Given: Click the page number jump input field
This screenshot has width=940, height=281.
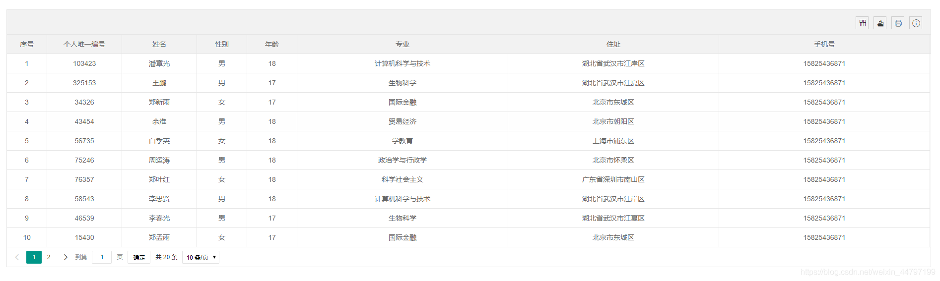Looking at the screenshot, I should 102,257.
